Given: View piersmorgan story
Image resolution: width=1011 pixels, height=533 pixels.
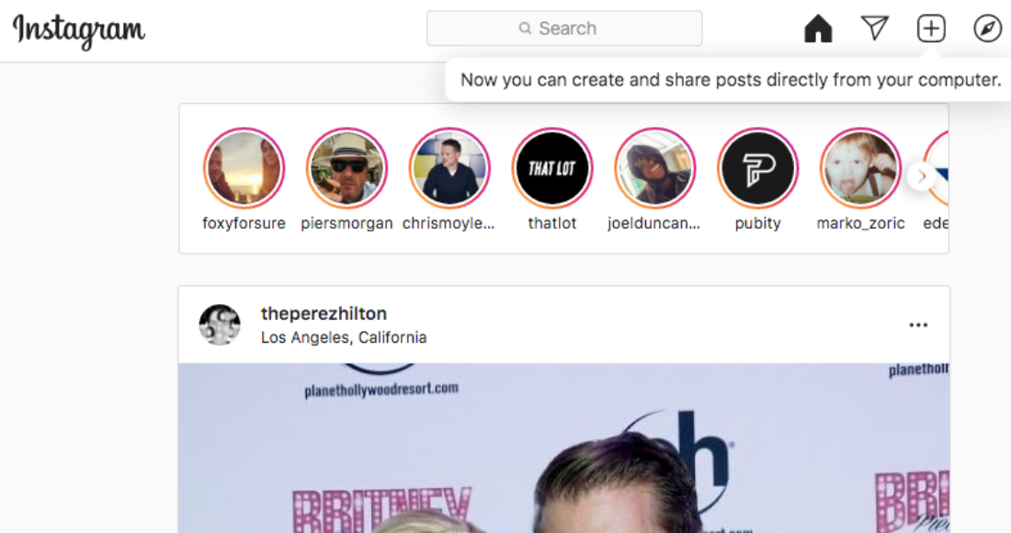Looking at the screenshot, I should click(346, 167).
